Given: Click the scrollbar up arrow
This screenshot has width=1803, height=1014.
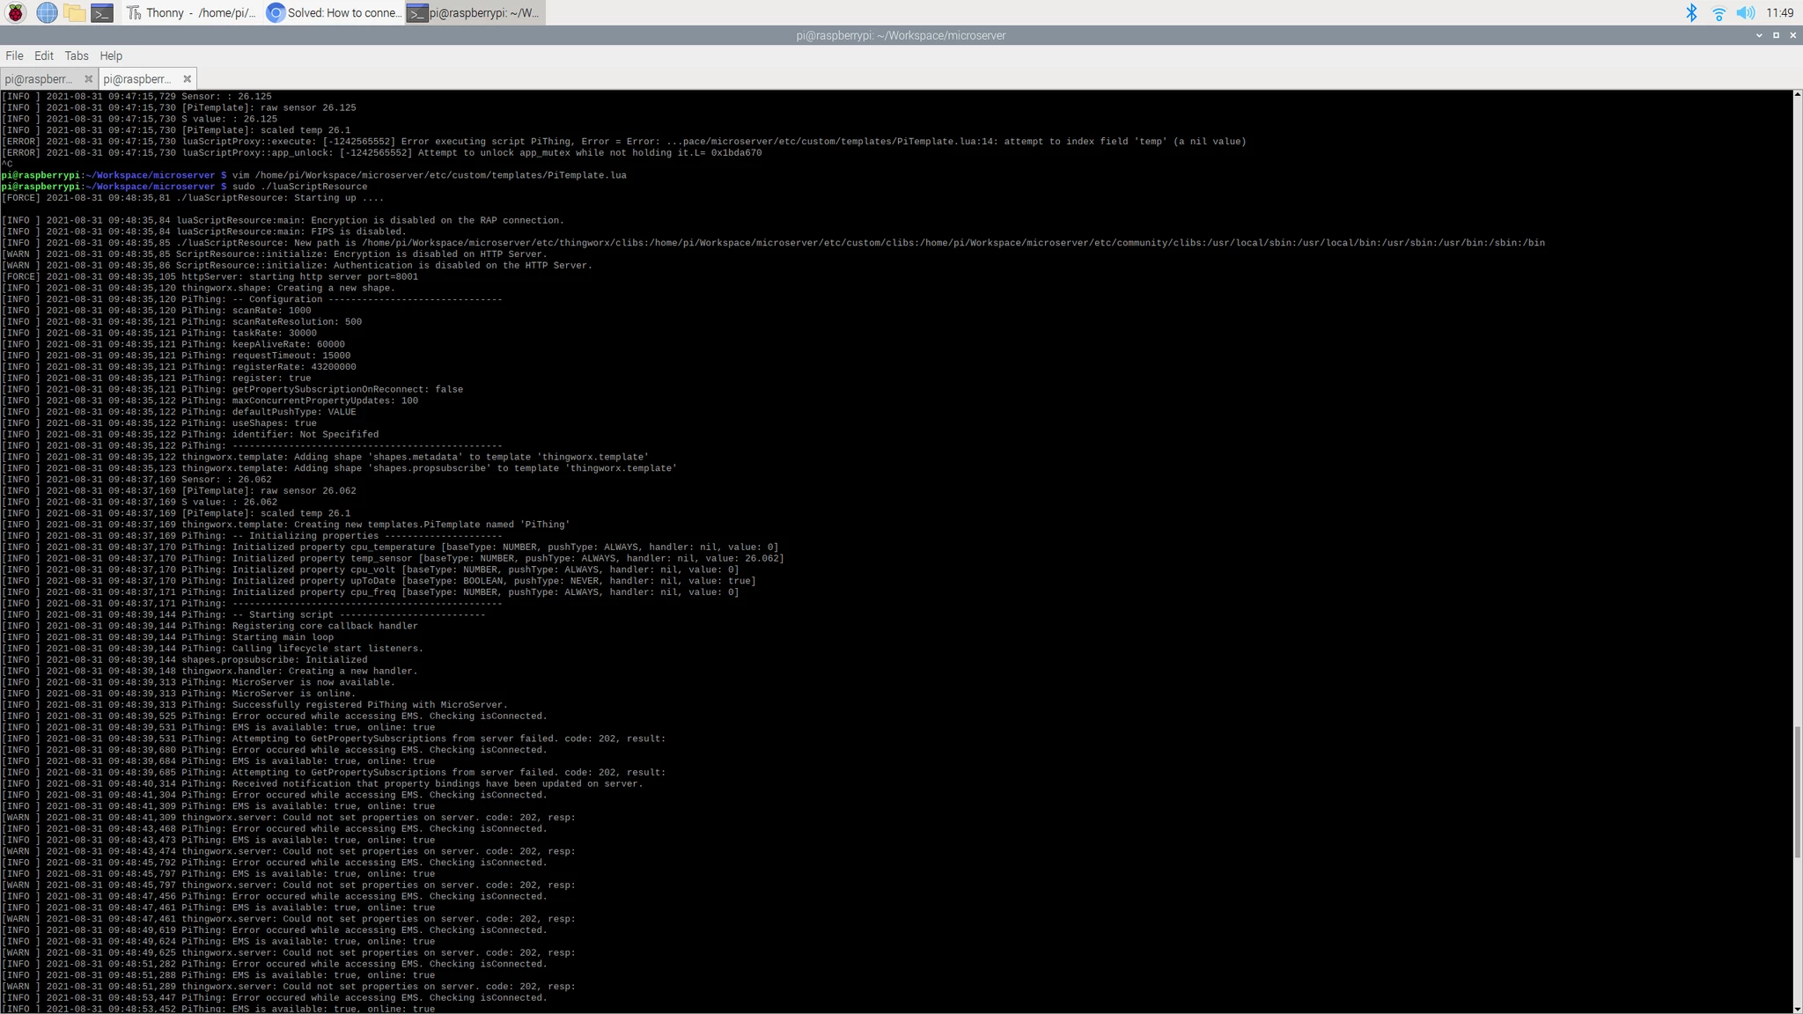Looking at the screenshot, I should pos(1797,94).
